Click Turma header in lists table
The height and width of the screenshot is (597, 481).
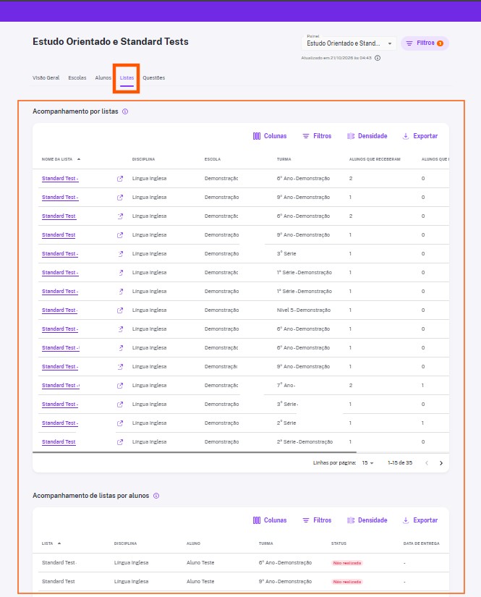[284, 159]
